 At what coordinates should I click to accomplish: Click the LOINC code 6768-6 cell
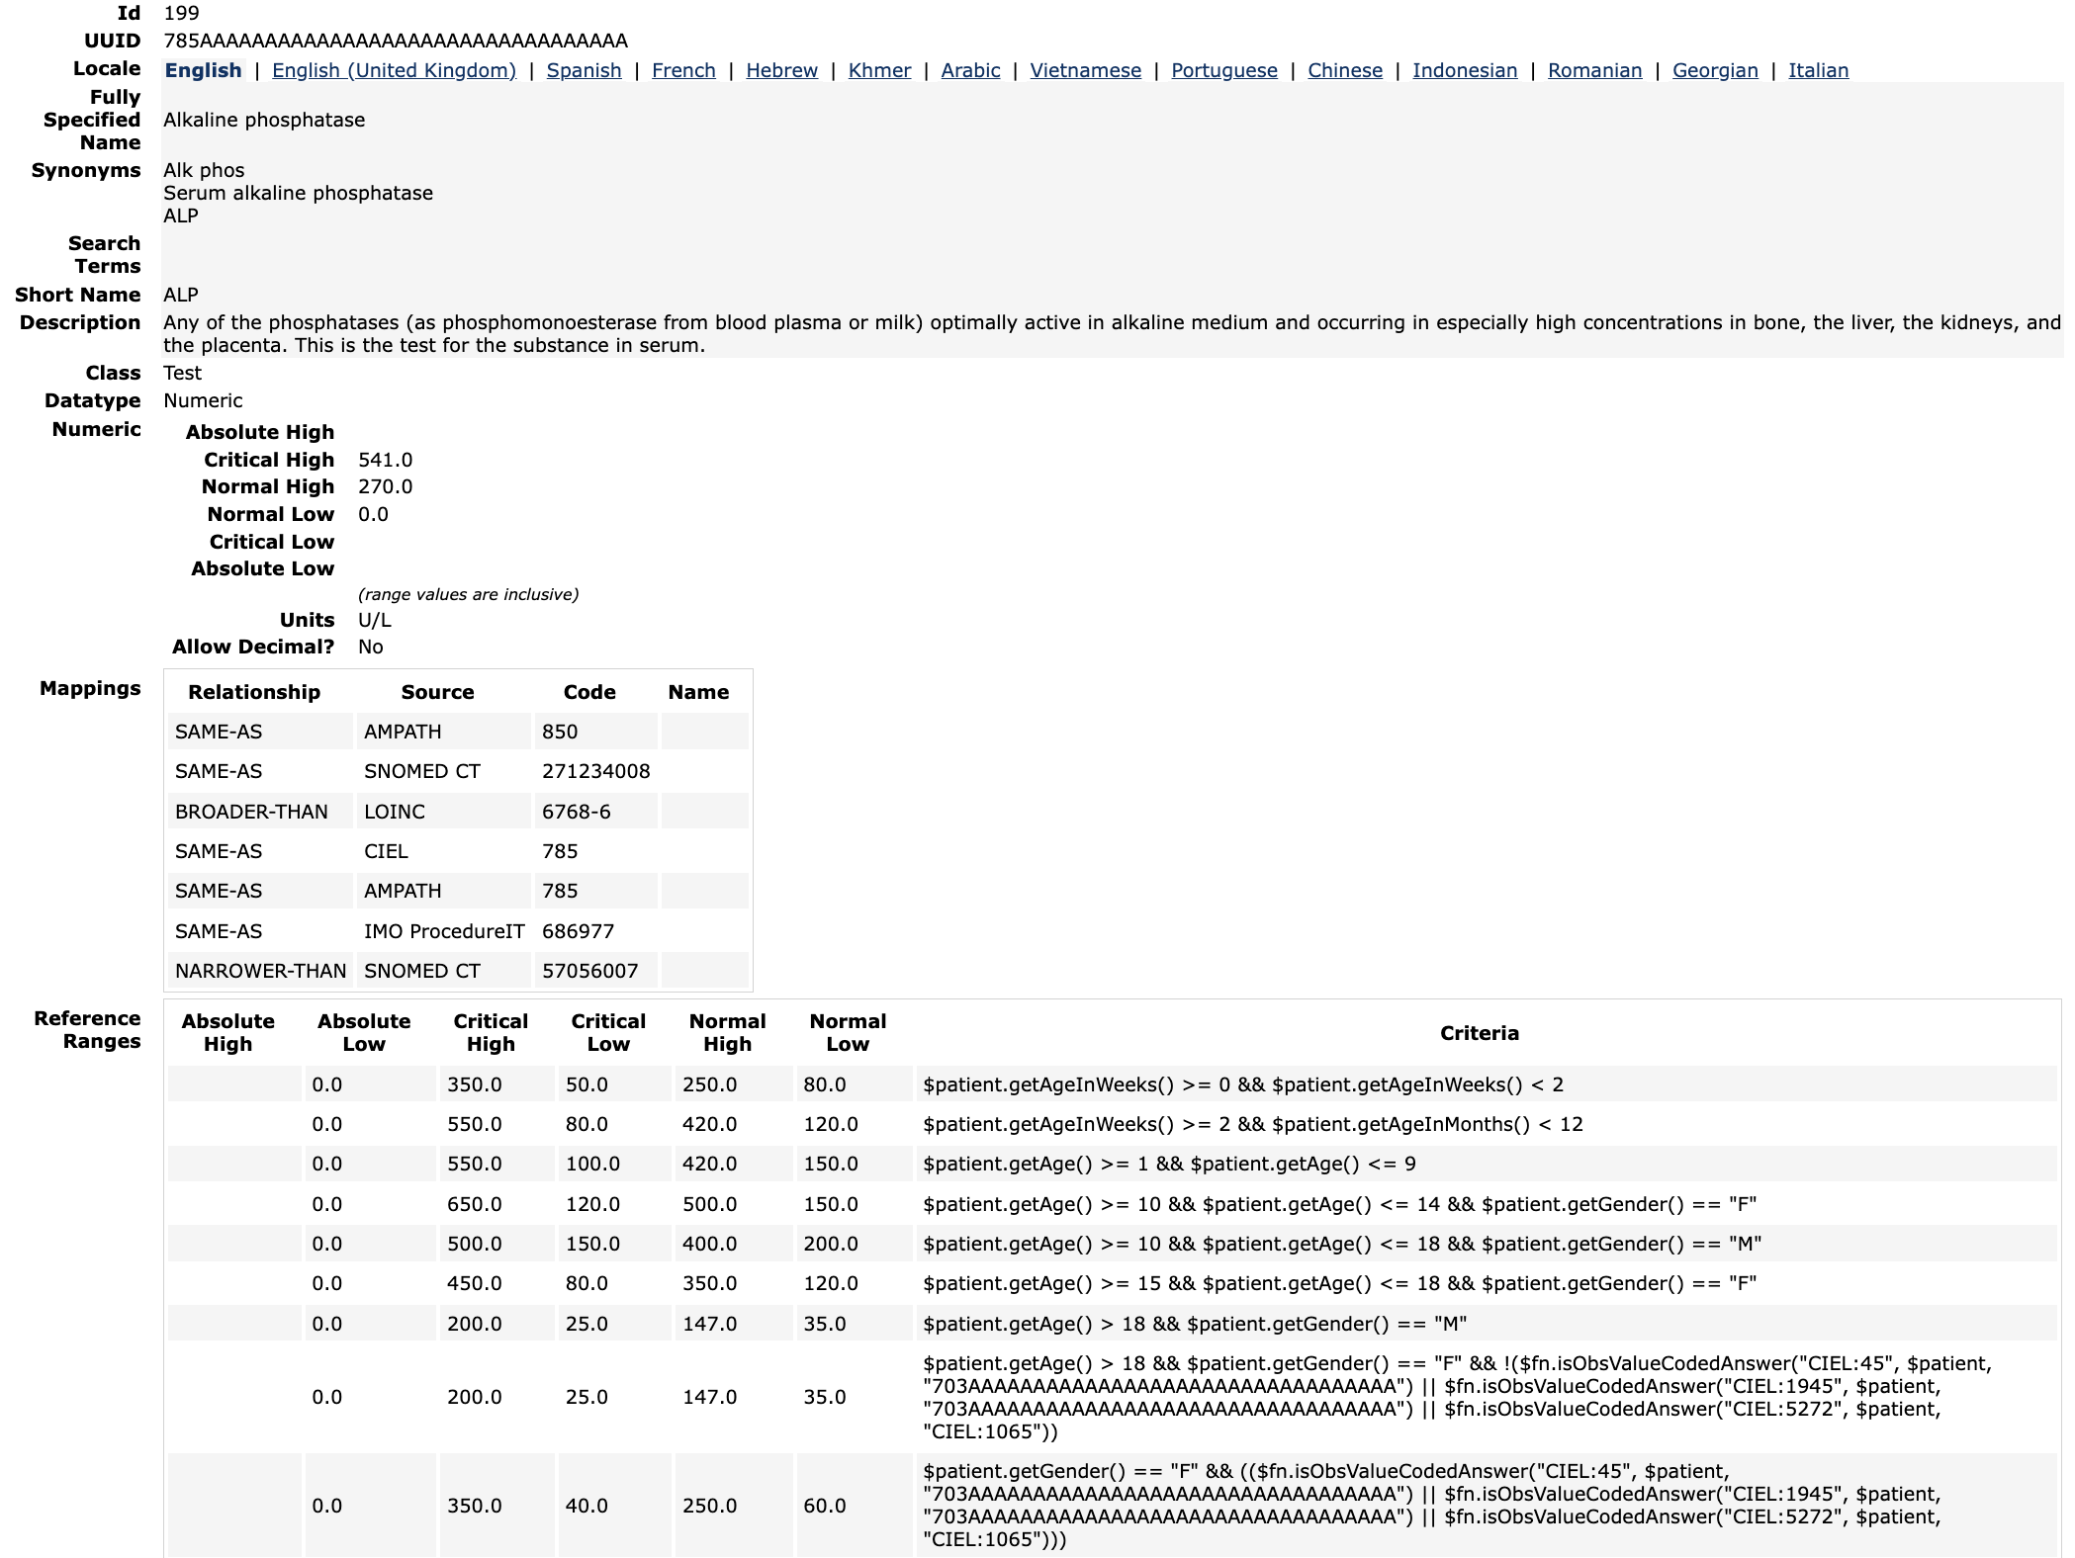tap(576, 812)
